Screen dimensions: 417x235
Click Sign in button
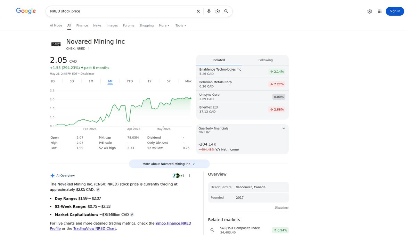395,11
